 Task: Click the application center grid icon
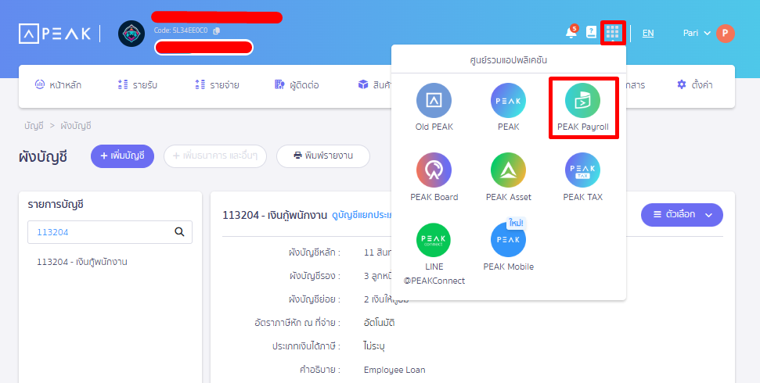(x=613, y=33)
